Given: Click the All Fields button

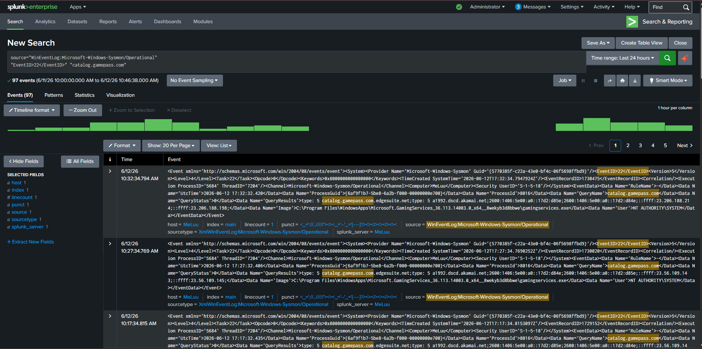Looking at the screenshot, I should (x=80, y=161).
